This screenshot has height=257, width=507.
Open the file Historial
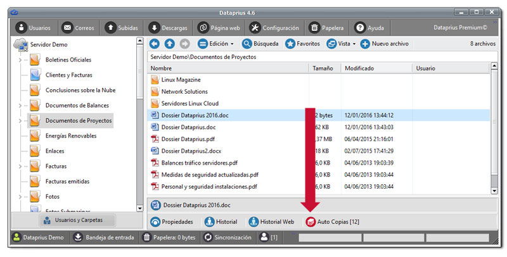point(221,222)
